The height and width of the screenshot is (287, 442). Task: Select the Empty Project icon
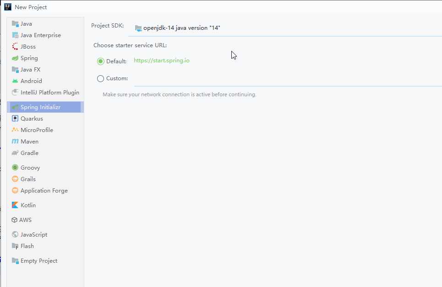[x=15, y=261]
